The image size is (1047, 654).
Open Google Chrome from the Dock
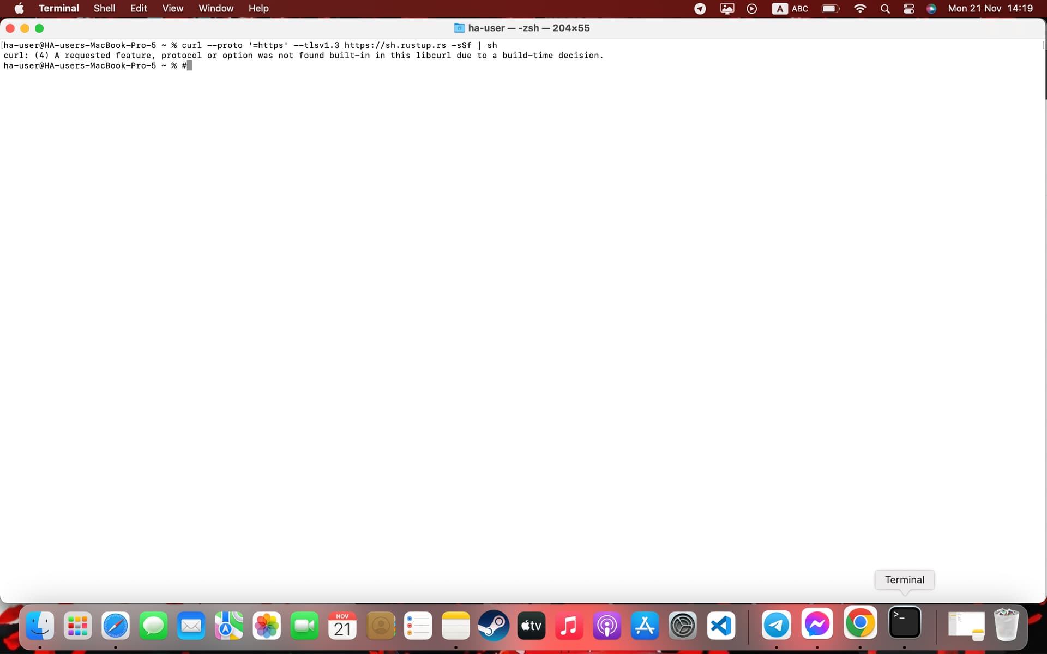click(861, 626)
